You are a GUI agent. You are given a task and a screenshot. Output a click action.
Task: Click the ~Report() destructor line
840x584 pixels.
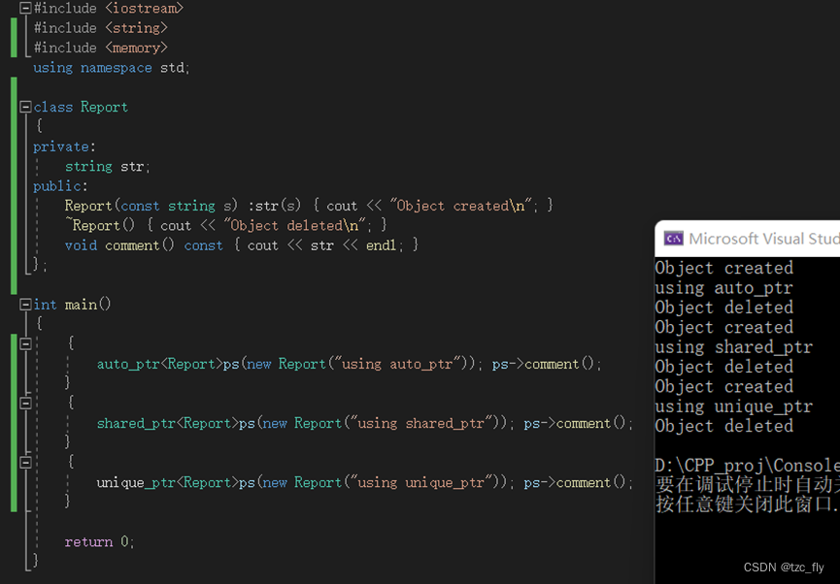tap(226, 225)
